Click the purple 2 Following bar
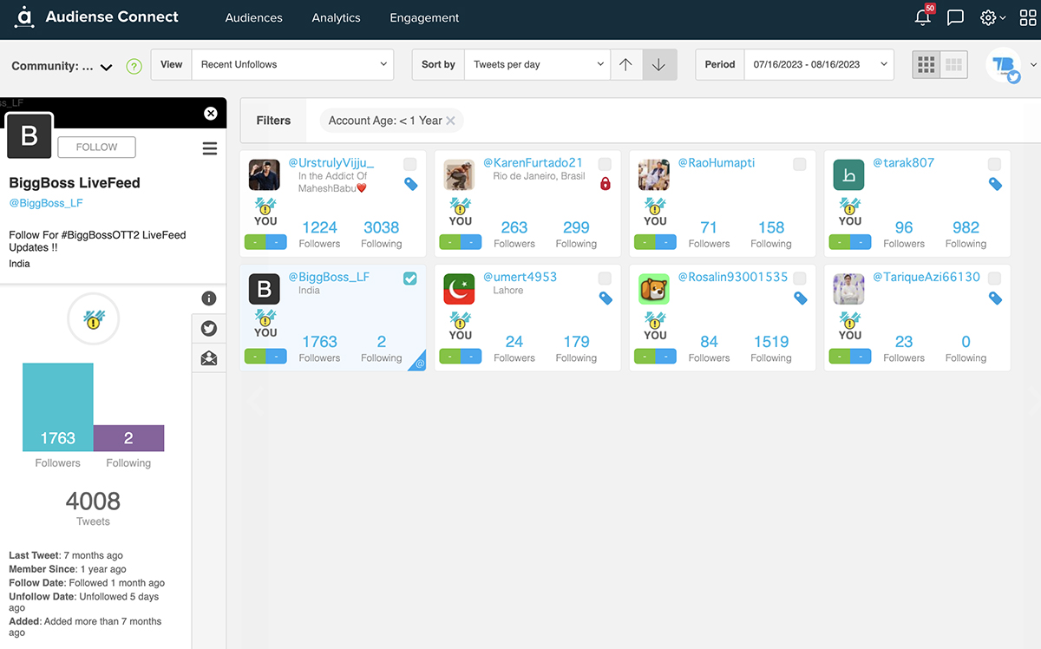The width and height of the screenshot is (1041, 649). [x=128, y=438]
